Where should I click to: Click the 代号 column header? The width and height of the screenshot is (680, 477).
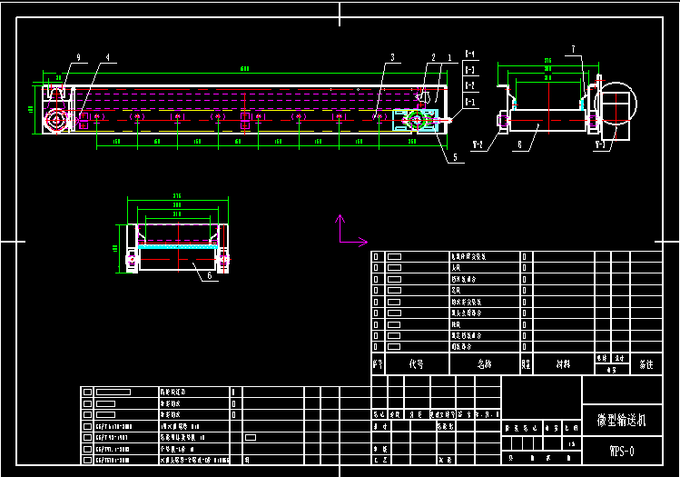point(417,363)
